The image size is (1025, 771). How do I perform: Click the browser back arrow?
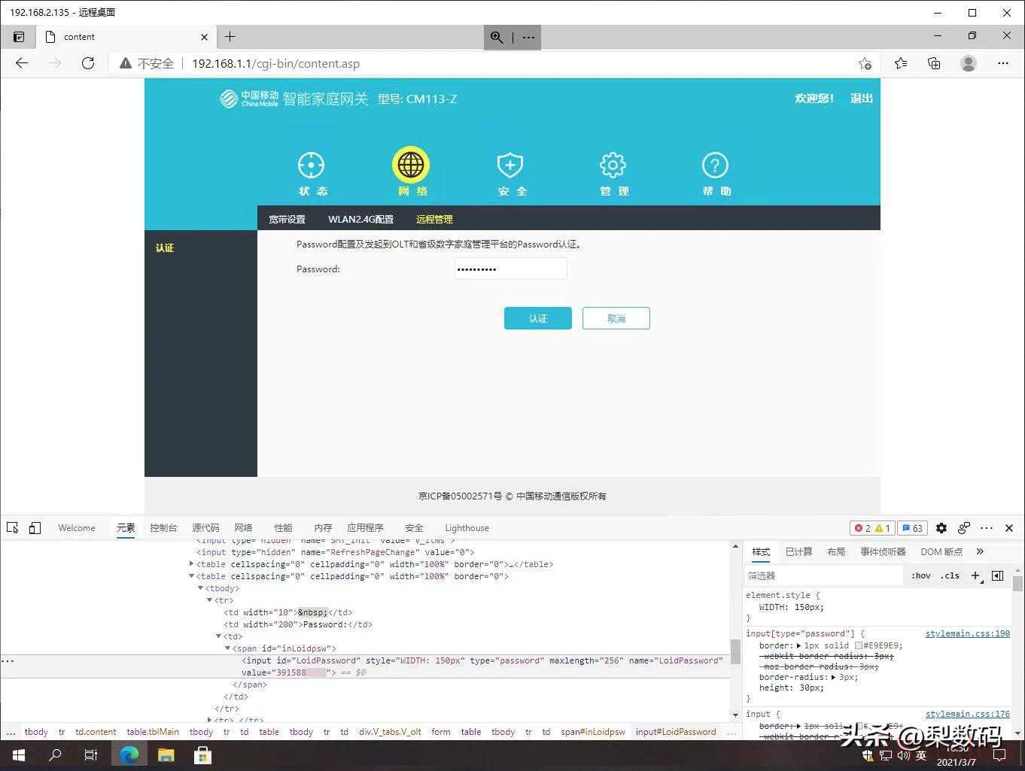pyautogui.click(x=22, y=63)
